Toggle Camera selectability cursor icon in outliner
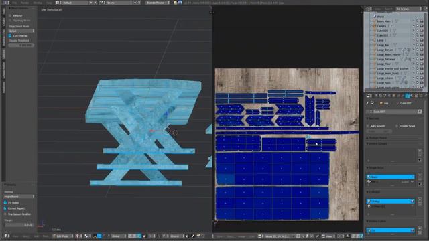Viewport: 429px width, 241px height. (418, 26)
